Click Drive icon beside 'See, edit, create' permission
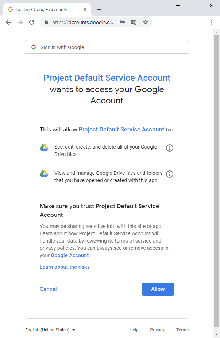 pyautogui.click(x=44, y=147)
